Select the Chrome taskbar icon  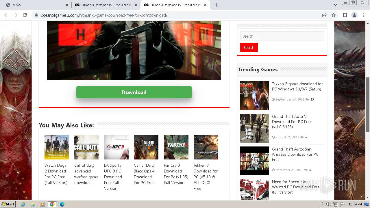pyautogui.click(x=52, y=204)
